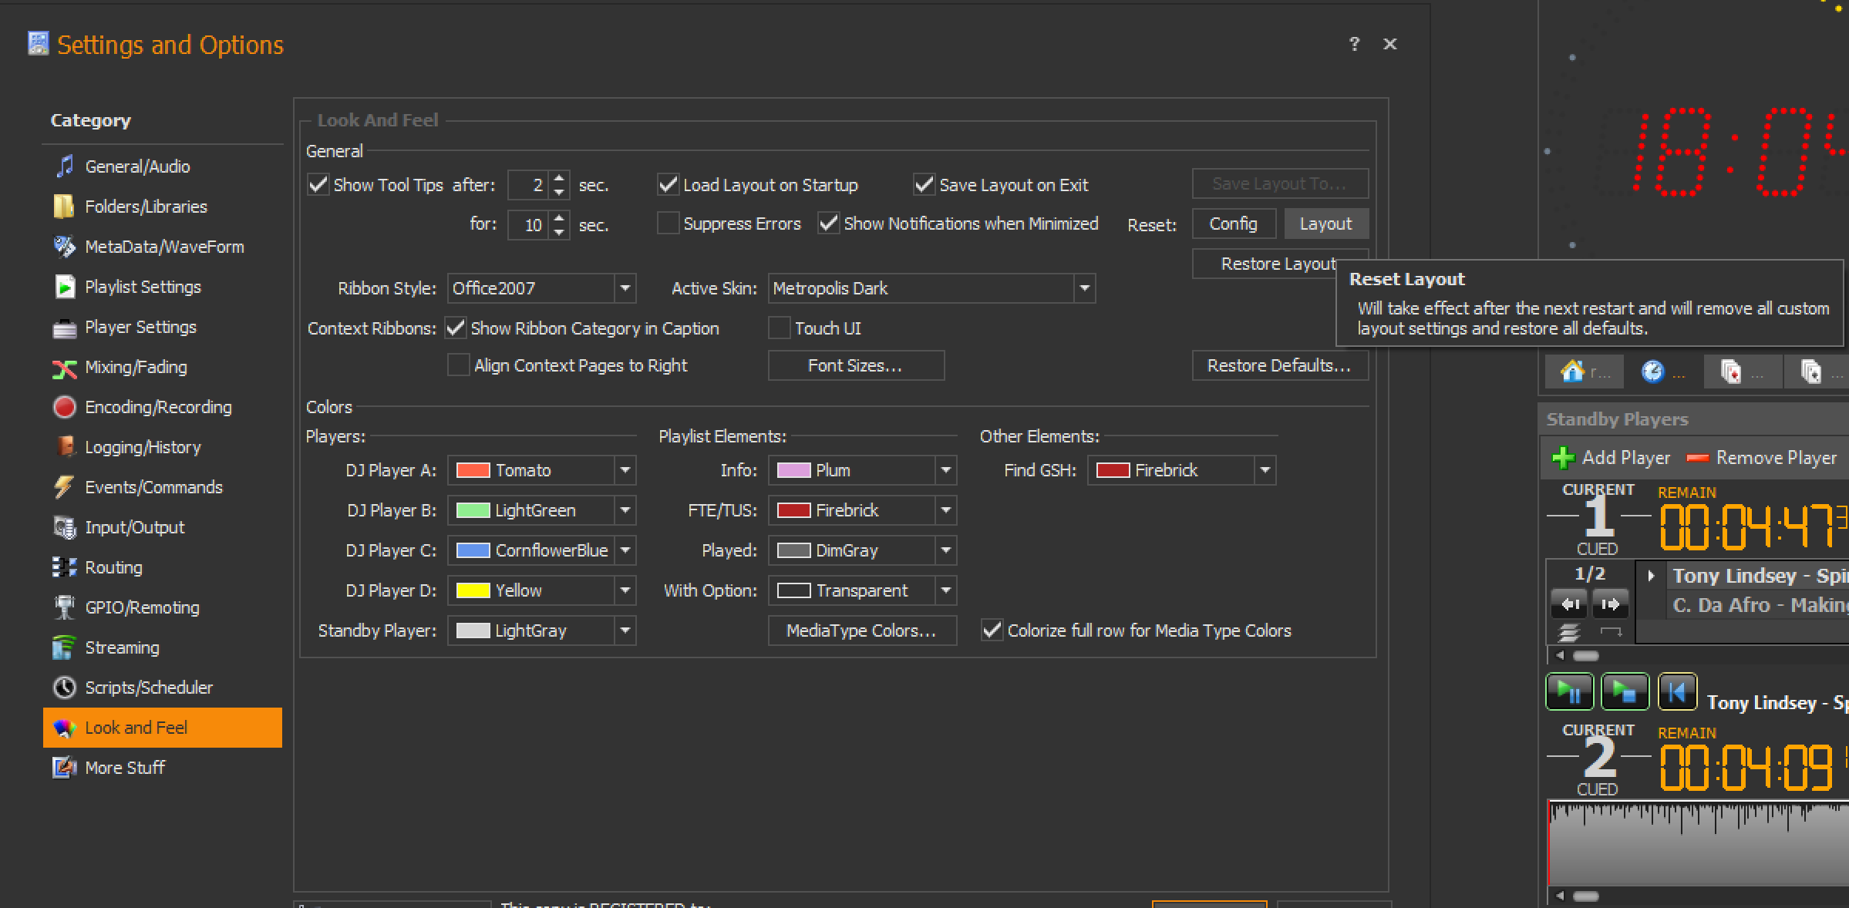Image resolution: width=1849 pixels, height=908 pixels.
Task: Select the Streaming category
Action: pyautogui.click(x=122, y=647)
